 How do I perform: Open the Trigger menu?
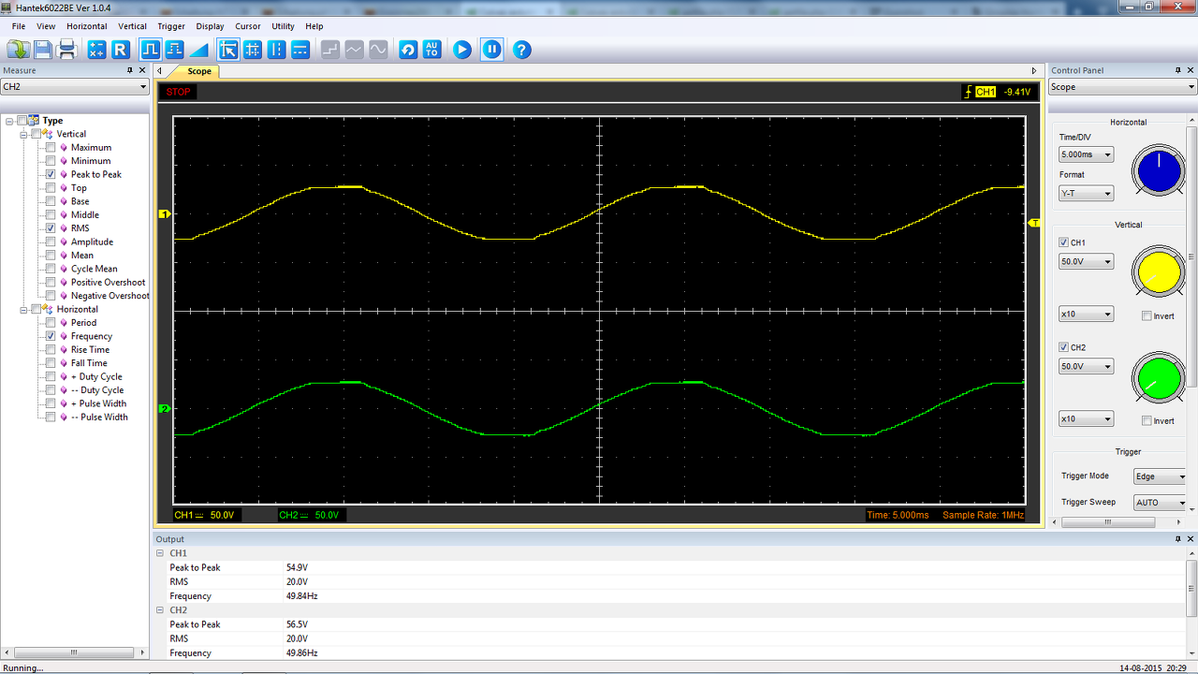pyautogui.click(x=171, y=26)
